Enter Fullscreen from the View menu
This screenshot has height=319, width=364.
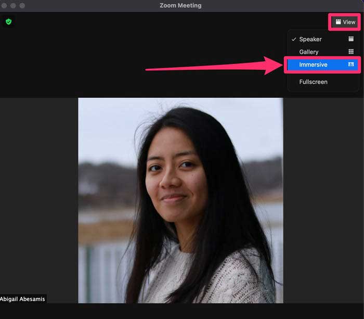[x=314, y=82]
